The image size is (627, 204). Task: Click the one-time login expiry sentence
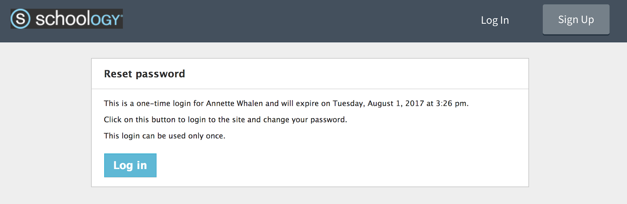click(x=286, y=103)
